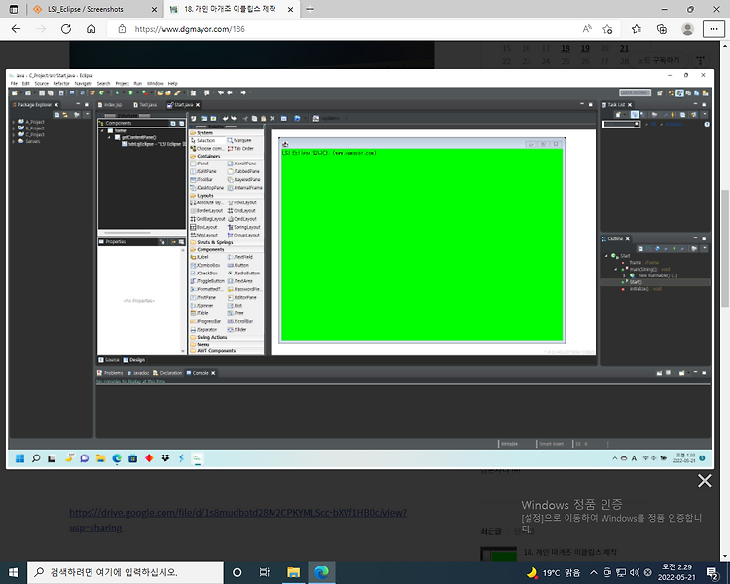Screen dimensions: 730x584
Task: Click Collapse All in Package Explorer toolbar
Action: (56, 114)
